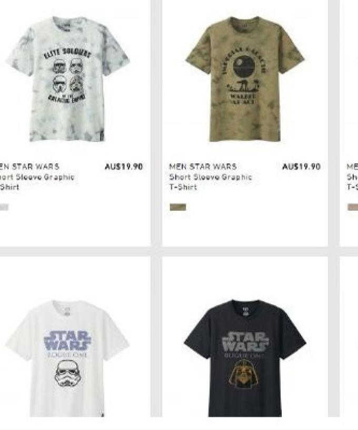
Task: Click the Star Wars logo on white shirt
Action: coord(67,341)
